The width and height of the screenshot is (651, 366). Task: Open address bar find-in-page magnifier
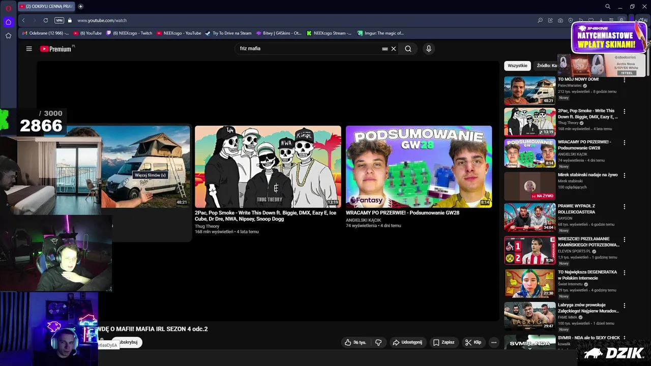[540, 20]
